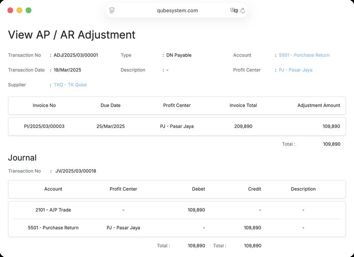Maximize the window with green button
Screen dimensions: 354x257
coord(28,10)
